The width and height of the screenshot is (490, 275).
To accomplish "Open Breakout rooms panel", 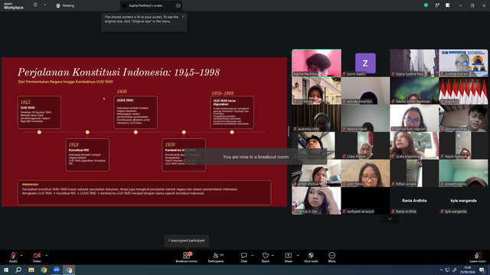I will pyautogui.click(x=187, y=257).
